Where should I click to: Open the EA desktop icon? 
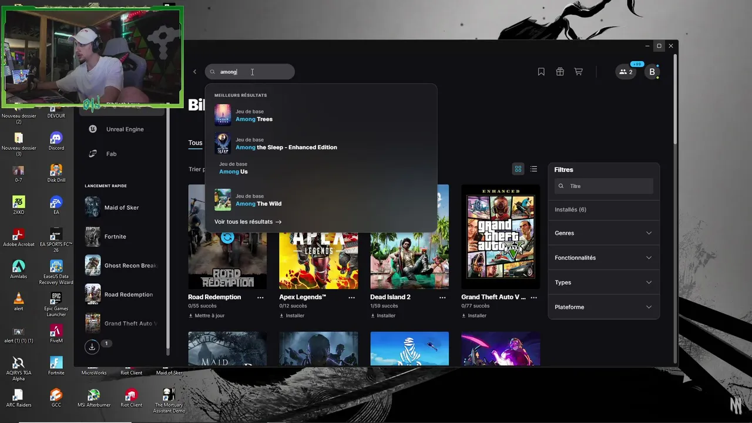(x=56, y=205)
